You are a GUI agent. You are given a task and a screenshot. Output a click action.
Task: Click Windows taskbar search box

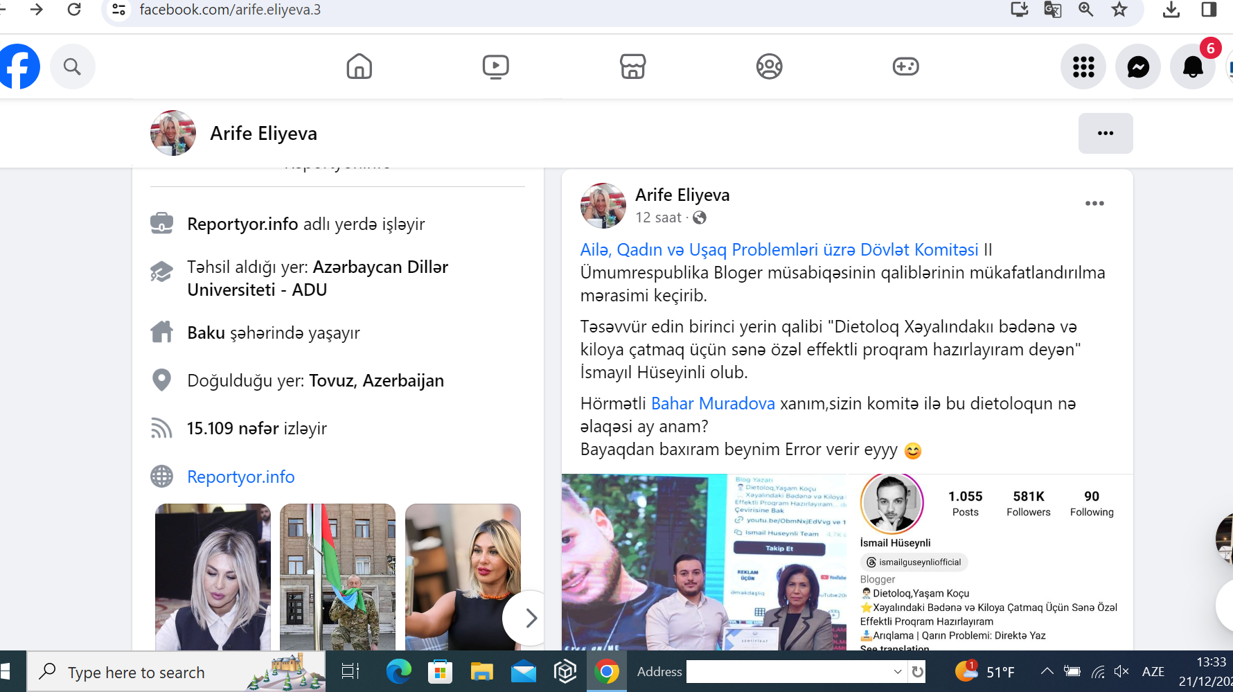click(x=176, y=672)
